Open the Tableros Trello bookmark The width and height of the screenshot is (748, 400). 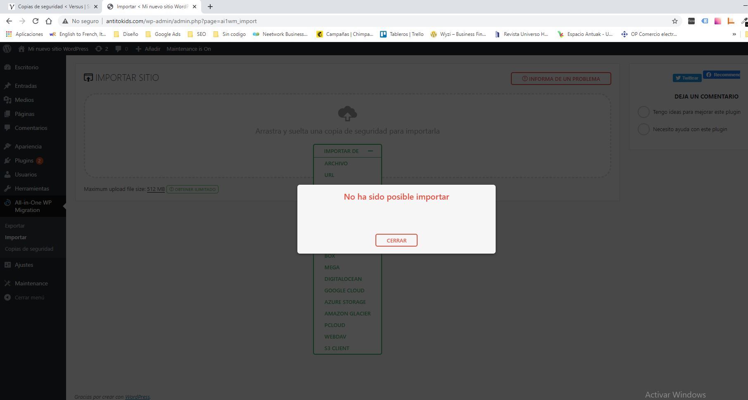point(402,34)
